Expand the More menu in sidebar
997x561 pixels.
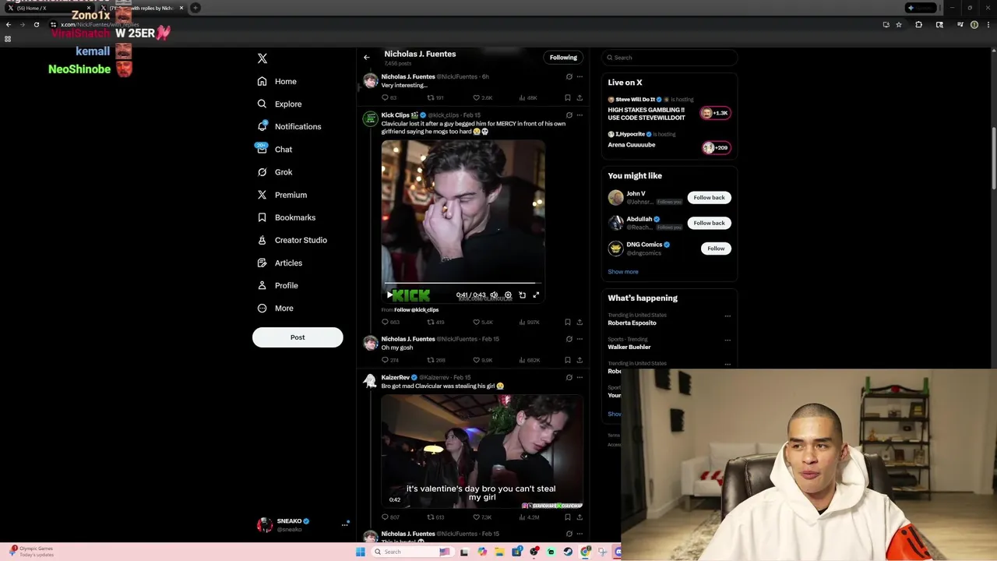276,308
